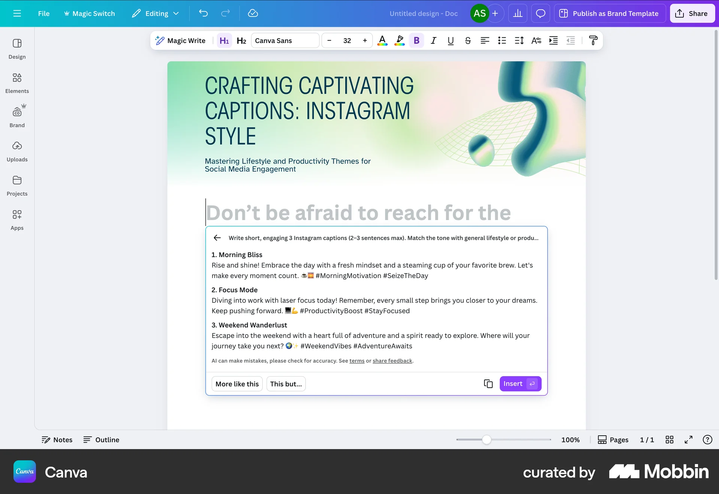
Task: Open the Canva Sans font selector
Action: (285, 40)
